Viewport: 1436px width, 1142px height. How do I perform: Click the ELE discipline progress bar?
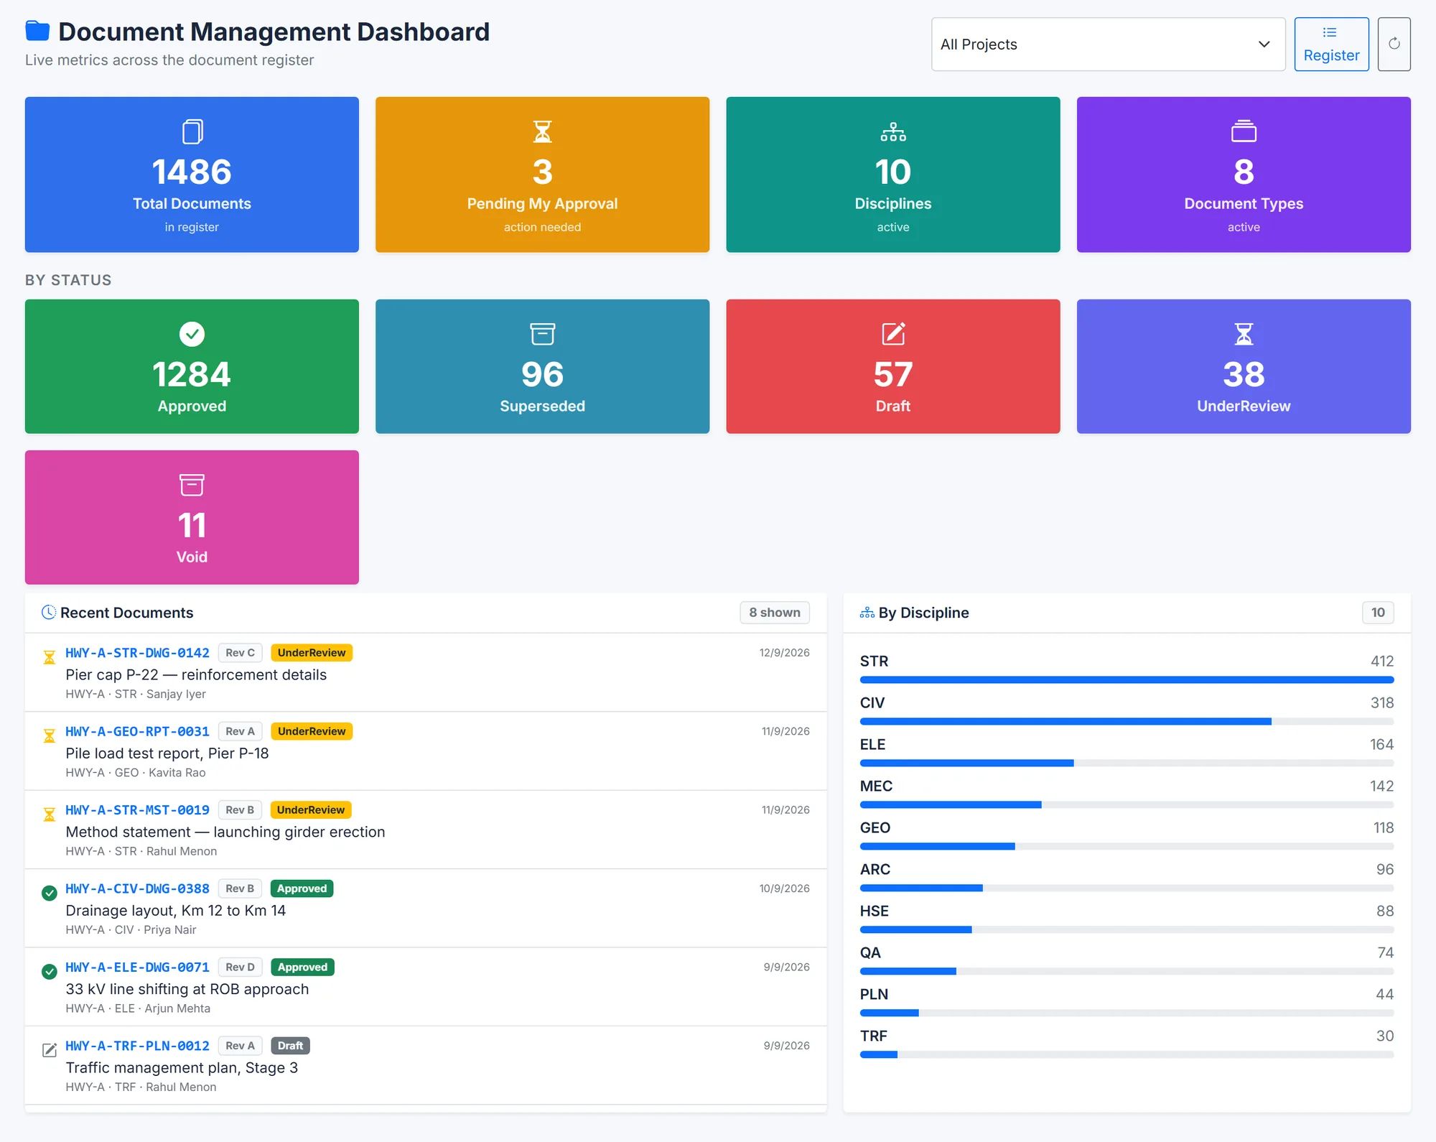coord(1127,763)
